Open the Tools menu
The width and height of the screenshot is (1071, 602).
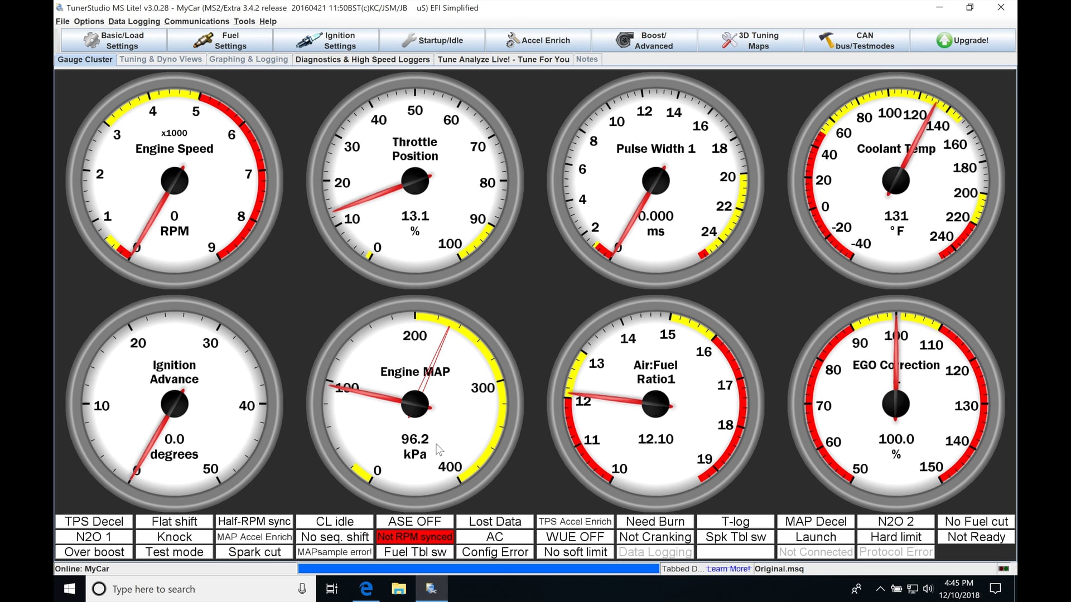pos(244,21)
